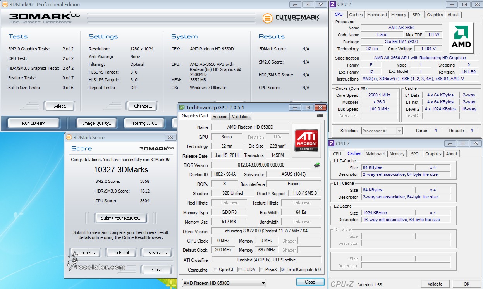
Task: Click the Instructions field in CPU-Z
Action: [x=420, y=79]
